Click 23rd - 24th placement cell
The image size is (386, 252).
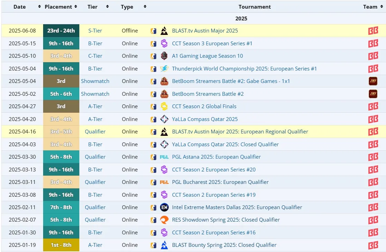pos(61,31)
